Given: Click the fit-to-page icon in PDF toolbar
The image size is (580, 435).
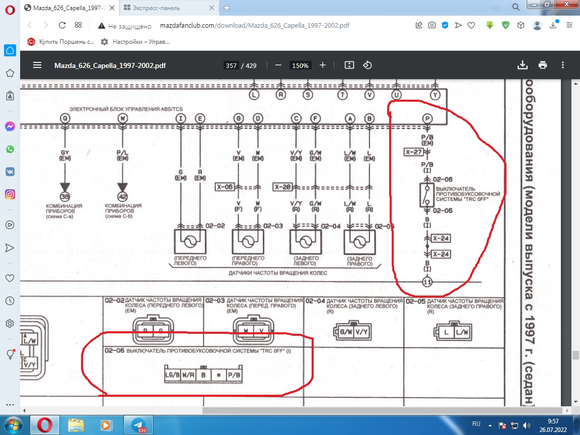Looking at the screenshot, I should coord(349,65).
